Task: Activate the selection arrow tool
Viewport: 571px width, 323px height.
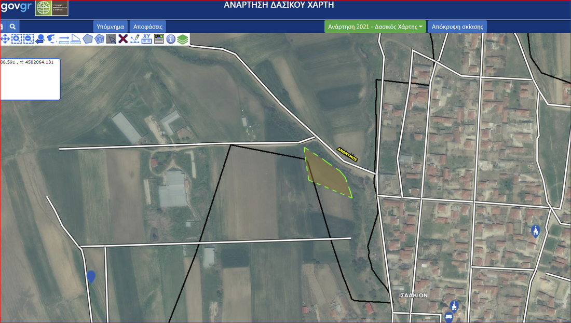Action: coord(111,39)
